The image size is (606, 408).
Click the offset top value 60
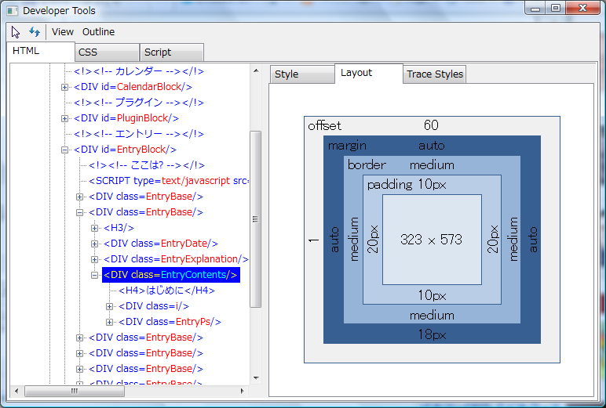click(x=431, y=125)
